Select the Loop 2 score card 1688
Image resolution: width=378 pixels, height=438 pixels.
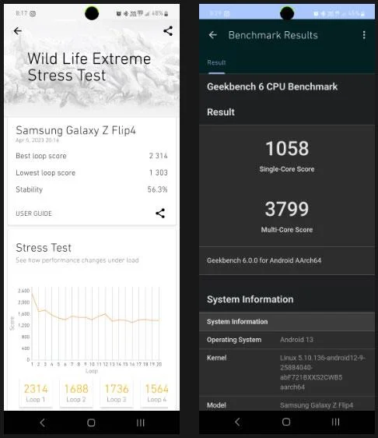[76, 393]
